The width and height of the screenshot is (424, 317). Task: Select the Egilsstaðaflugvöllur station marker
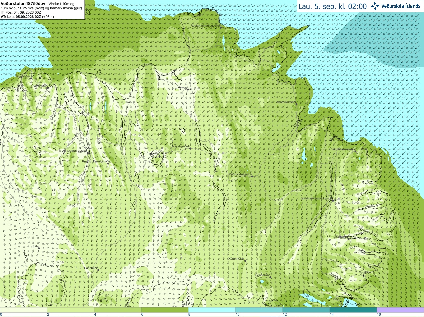(x=333, y=200)
